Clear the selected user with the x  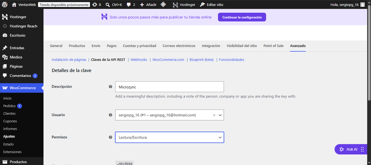(x=214, y=115)
